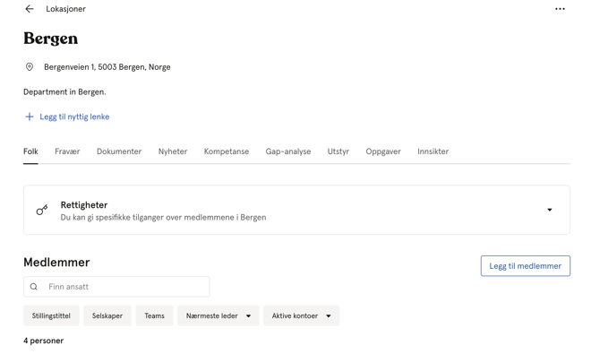The height and width of the screenshot is (354, 600).
Task: Open the Dokumenter tab
Action: 119,151
